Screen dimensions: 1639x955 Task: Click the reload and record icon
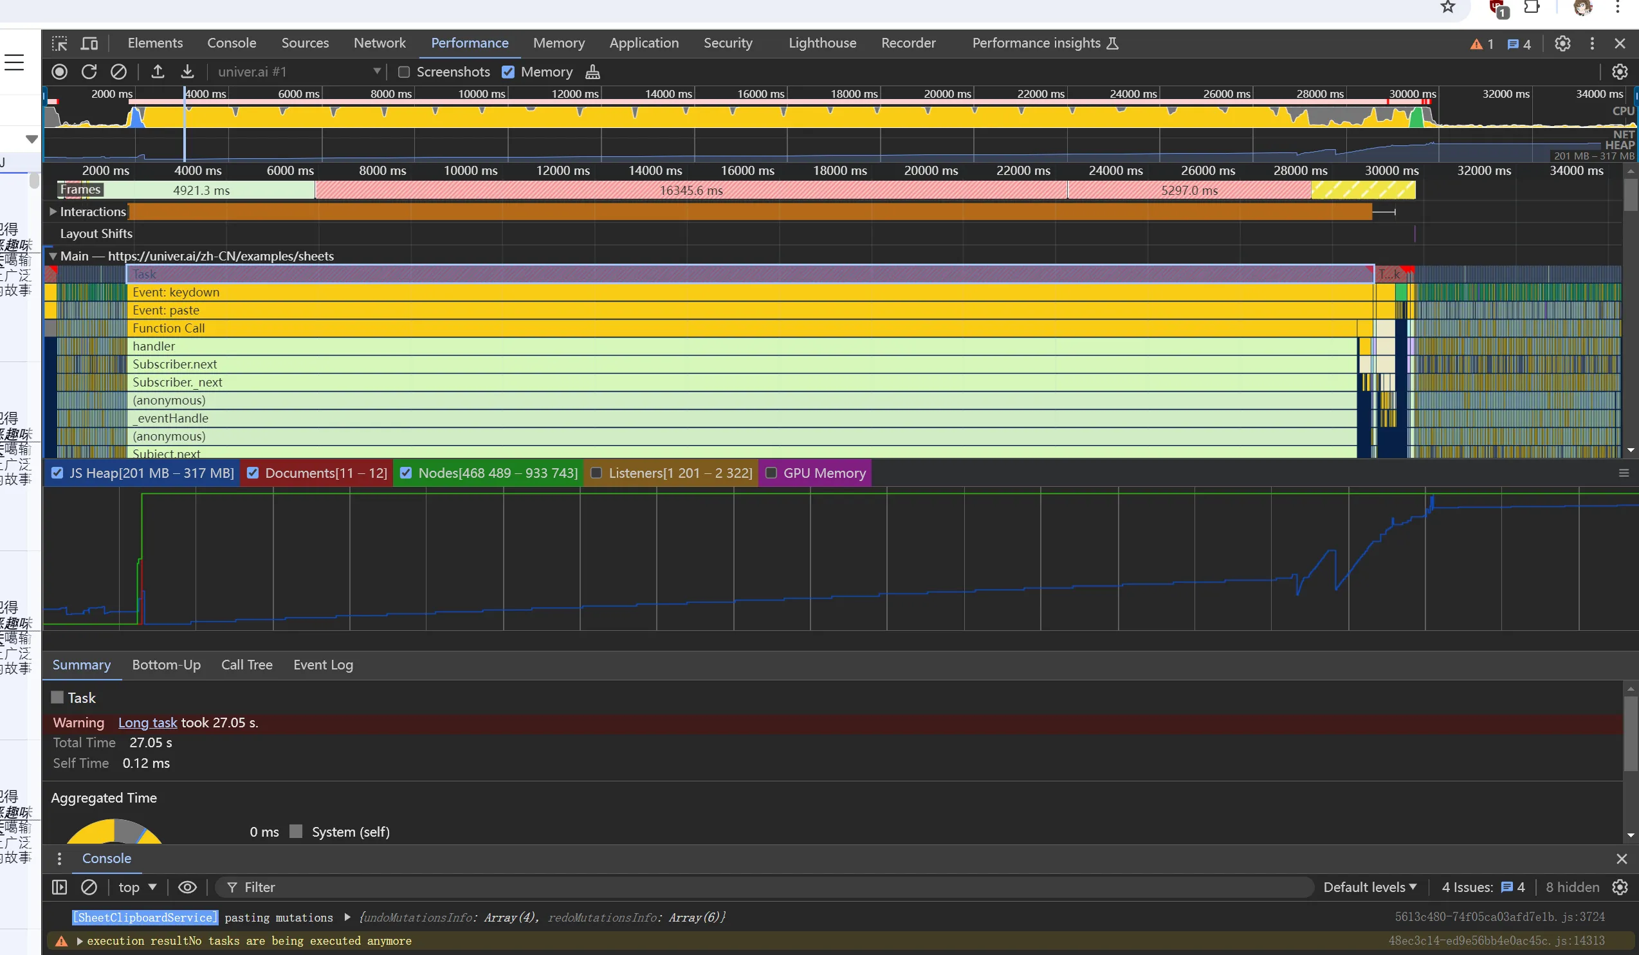click(x=89, y=71)
